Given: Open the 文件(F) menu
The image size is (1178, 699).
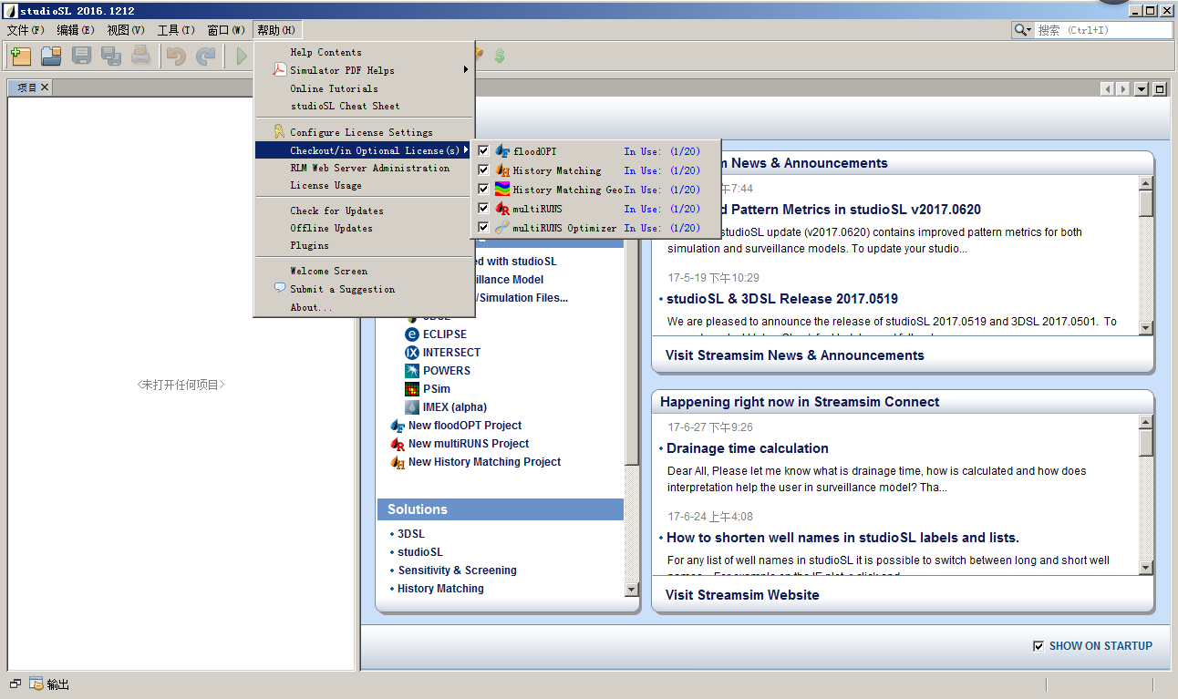Looking at the screenshot, I should click(x=26, y=30).
